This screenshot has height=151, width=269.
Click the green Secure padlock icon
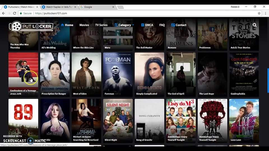pos(21,13)
